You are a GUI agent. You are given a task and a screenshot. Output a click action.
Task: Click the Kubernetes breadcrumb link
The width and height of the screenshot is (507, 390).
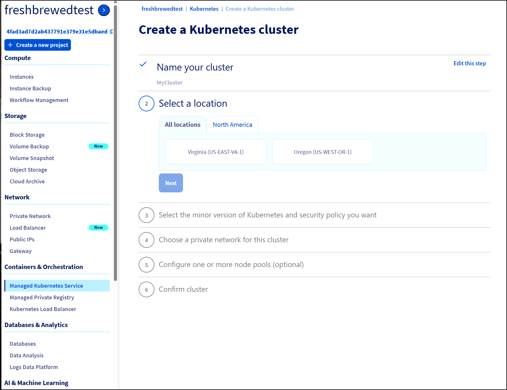coord(204,9)
